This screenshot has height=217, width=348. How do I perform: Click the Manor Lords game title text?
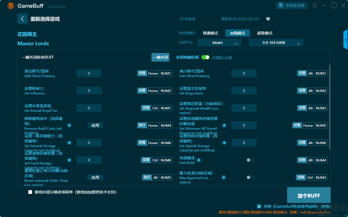tap(33, 44)
